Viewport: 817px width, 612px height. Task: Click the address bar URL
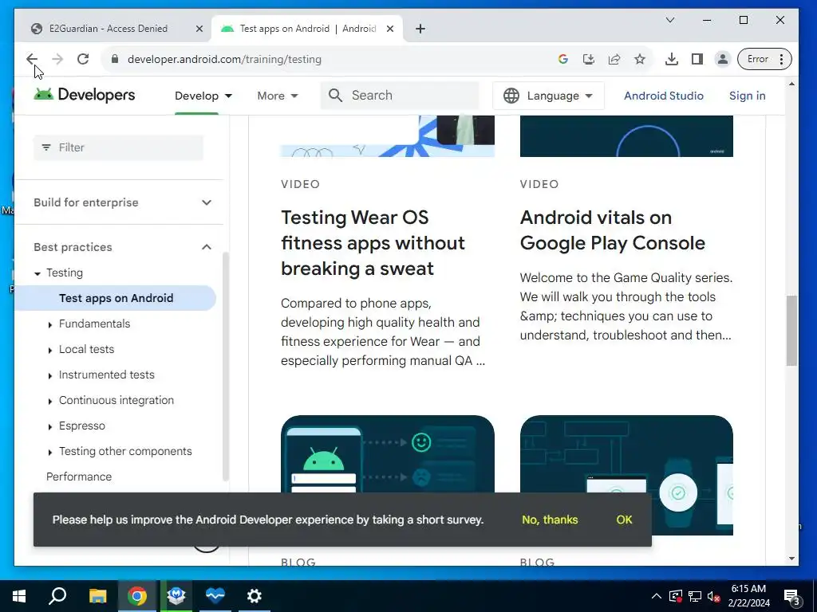coord(224,59)
